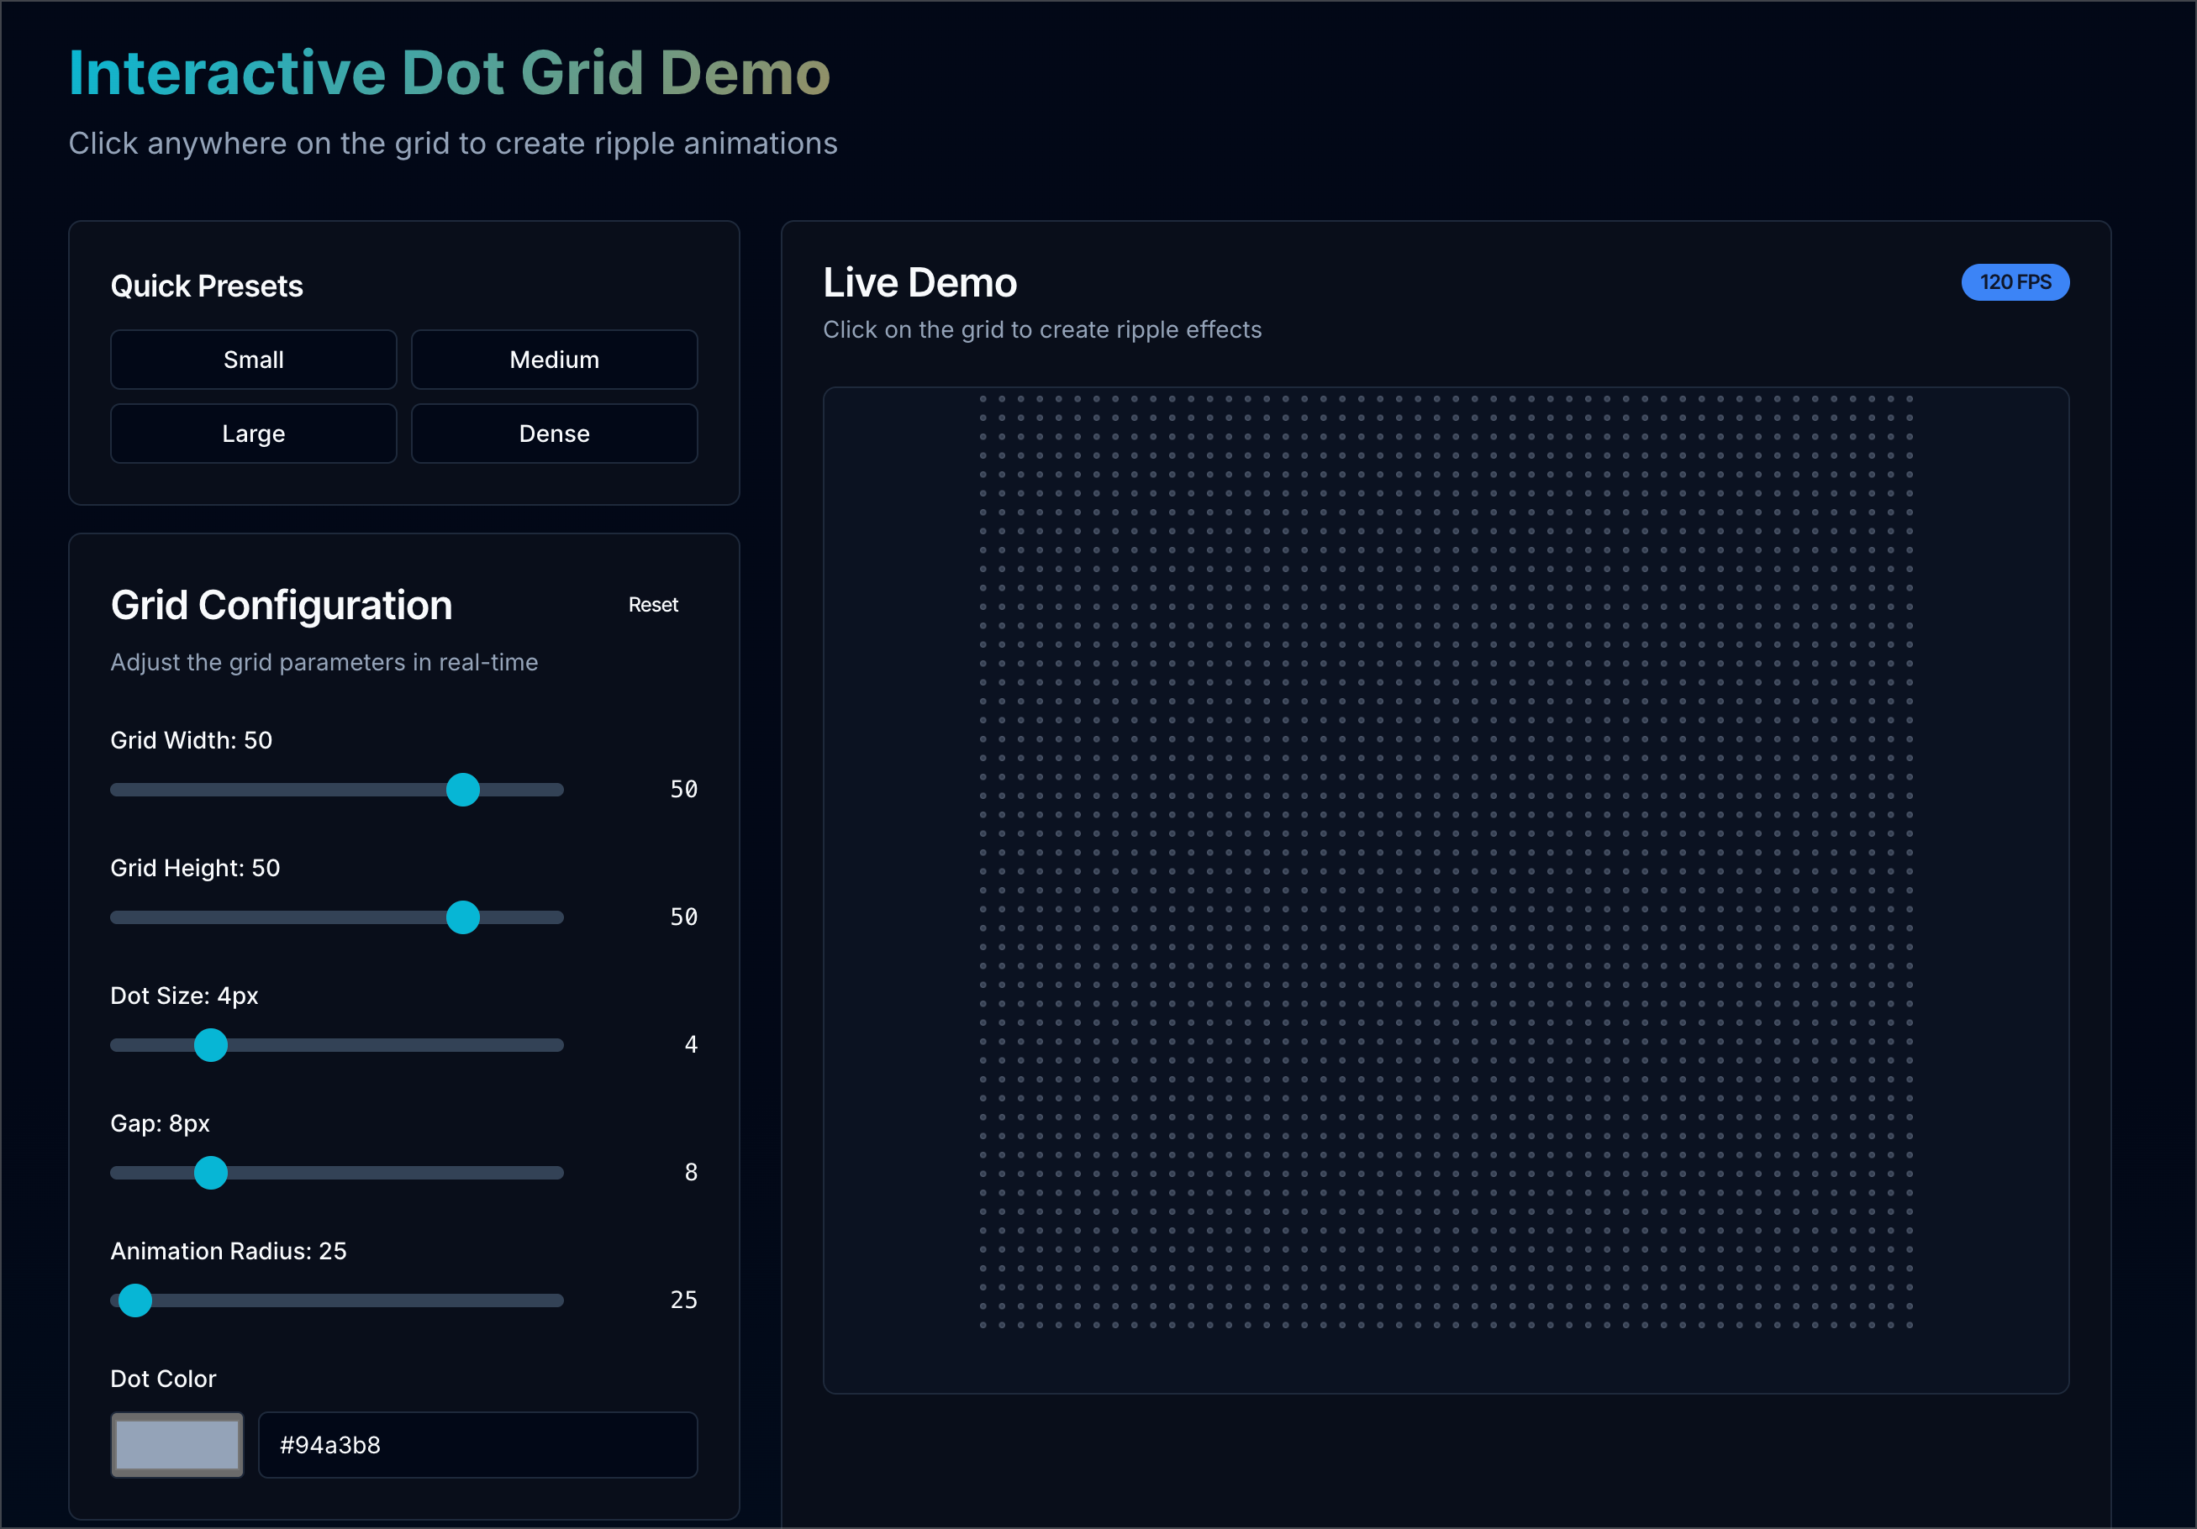Reset the grid configuration

click(x=652, y=604)
